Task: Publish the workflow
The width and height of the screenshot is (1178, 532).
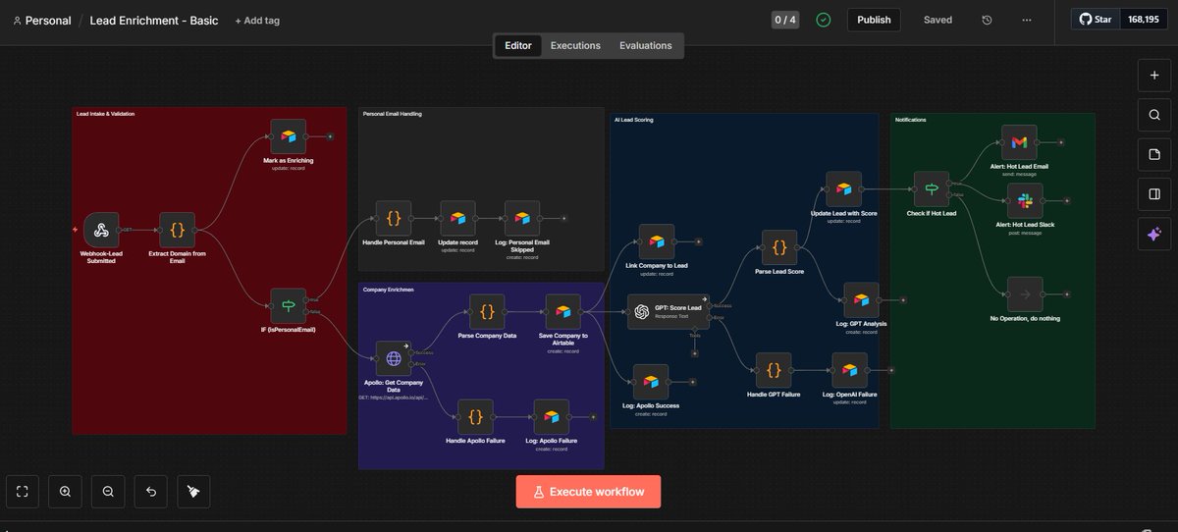Action: click(874, 20)
